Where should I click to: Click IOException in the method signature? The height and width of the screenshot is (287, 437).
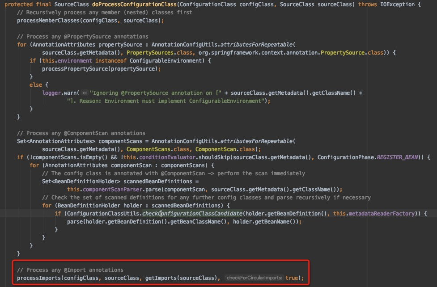click(398, 4)
